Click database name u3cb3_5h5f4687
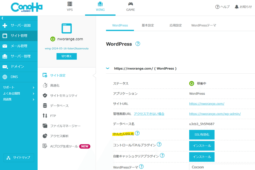Image resolution: width=255 pixels, height=170 pixels. [x=202, y=124]
